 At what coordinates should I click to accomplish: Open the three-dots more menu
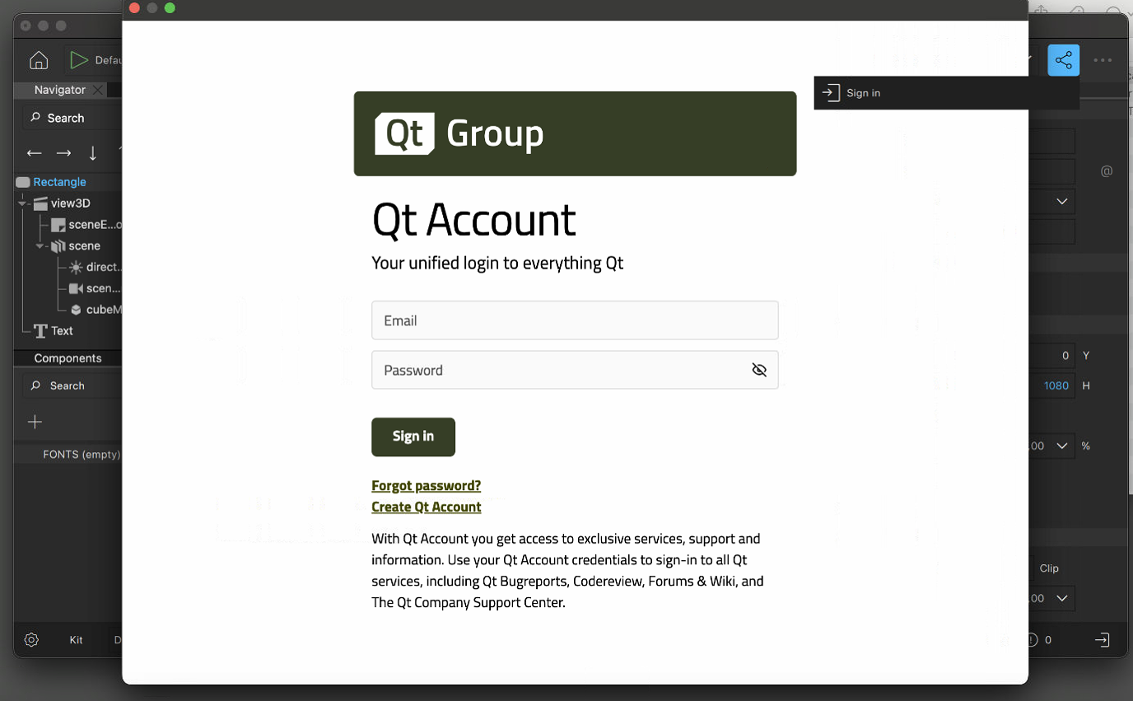(1103, 60)
